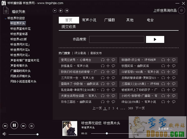Listen to 扶摇皇后 via headphone icon

103,66
